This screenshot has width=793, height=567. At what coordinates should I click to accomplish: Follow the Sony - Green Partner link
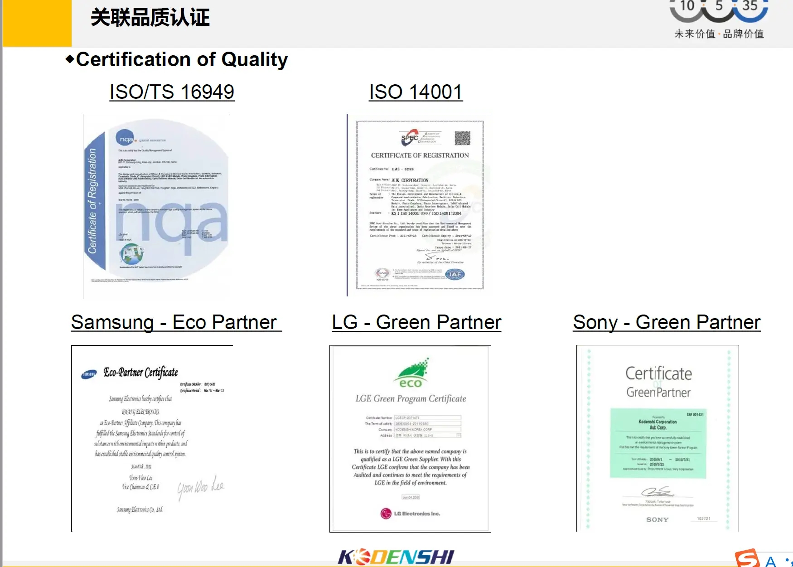click(667, 322)
